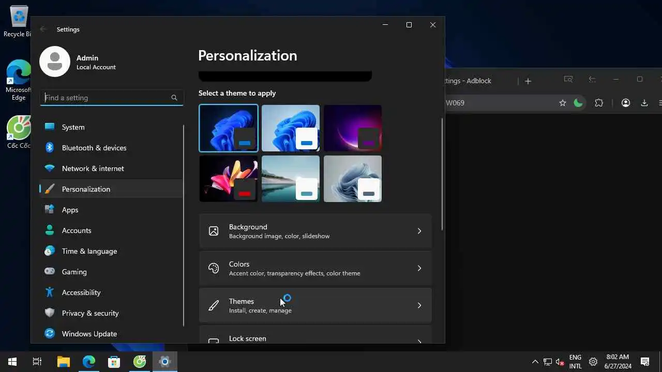Click the Time & language clock icon
Viewport: 662px width, 372px height.
tap(50, 251)
